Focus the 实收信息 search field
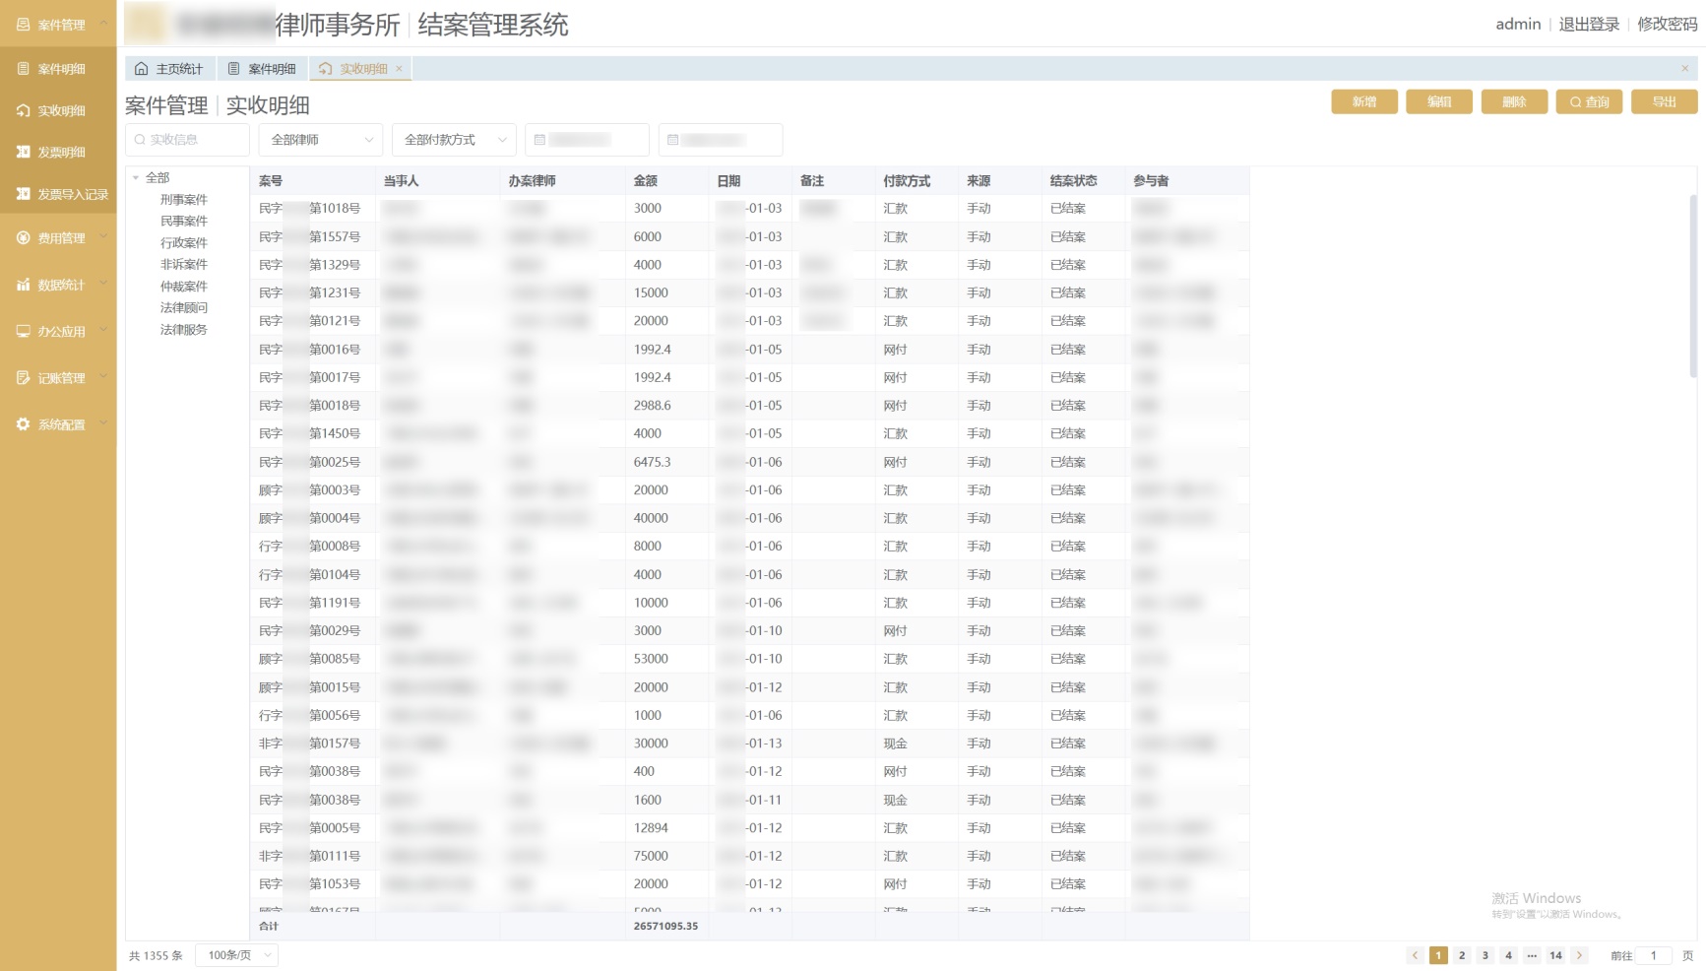The width and height of the screenshot is (1706, 971). click(187, 140)
